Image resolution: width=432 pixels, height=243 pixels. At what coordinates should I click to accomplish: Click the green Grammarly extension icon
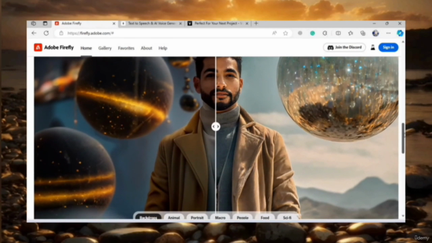coord(313,33)
